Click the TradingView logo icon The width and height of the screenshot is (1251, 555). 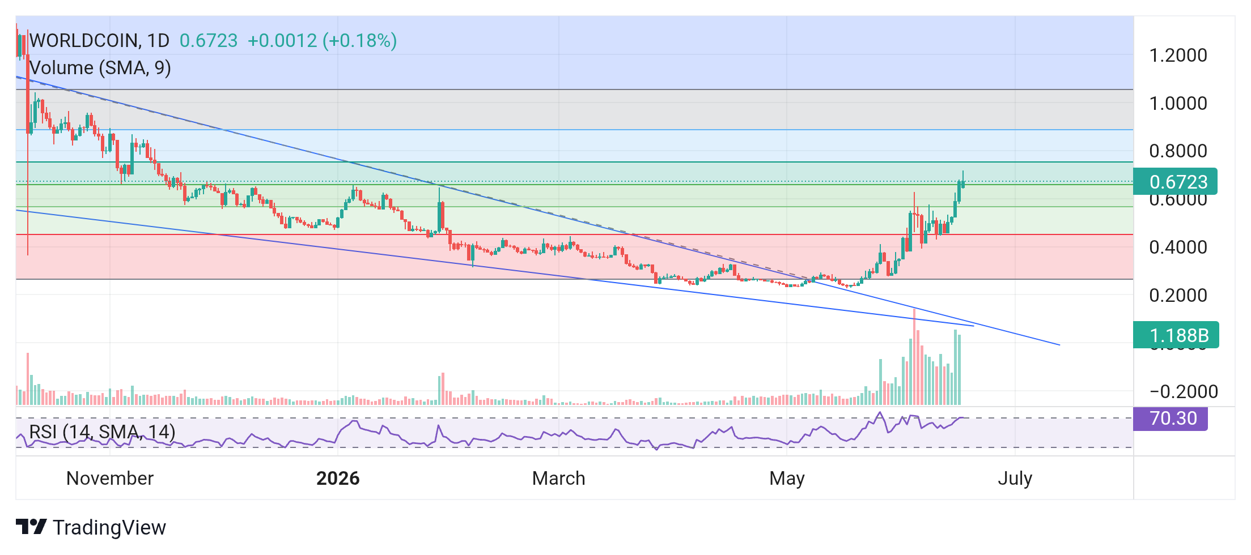click(31, 527)
